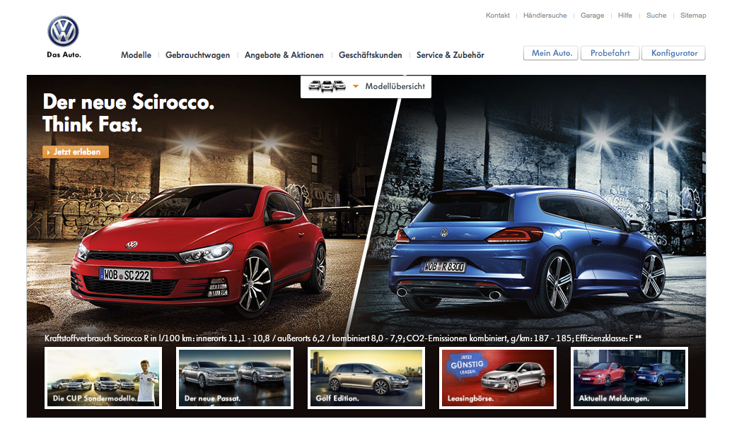This screenshot has width=732, height=431.
Task: Open the Geschäftskunden menu
Action: (x=370, y=55)
